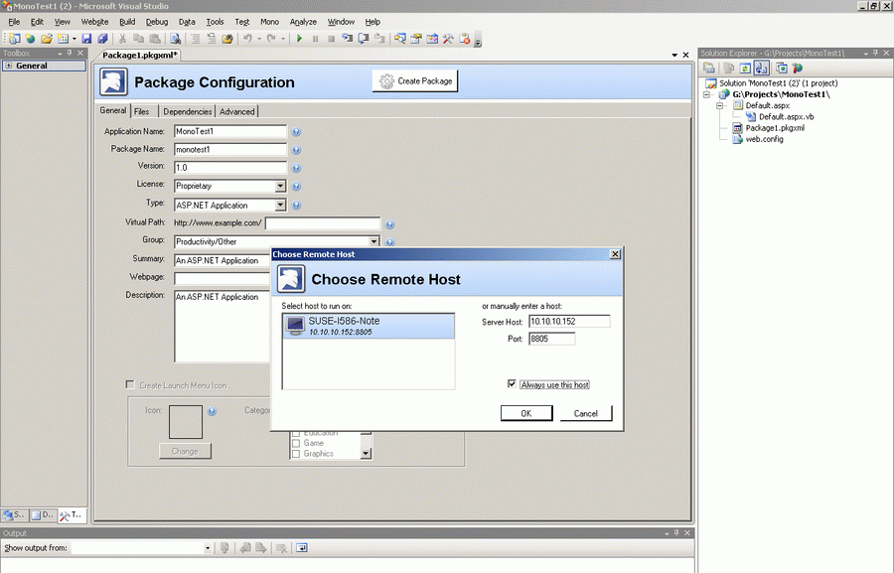Click help icon next to Application Name
The image size is (894, 573).
[296, 132]
